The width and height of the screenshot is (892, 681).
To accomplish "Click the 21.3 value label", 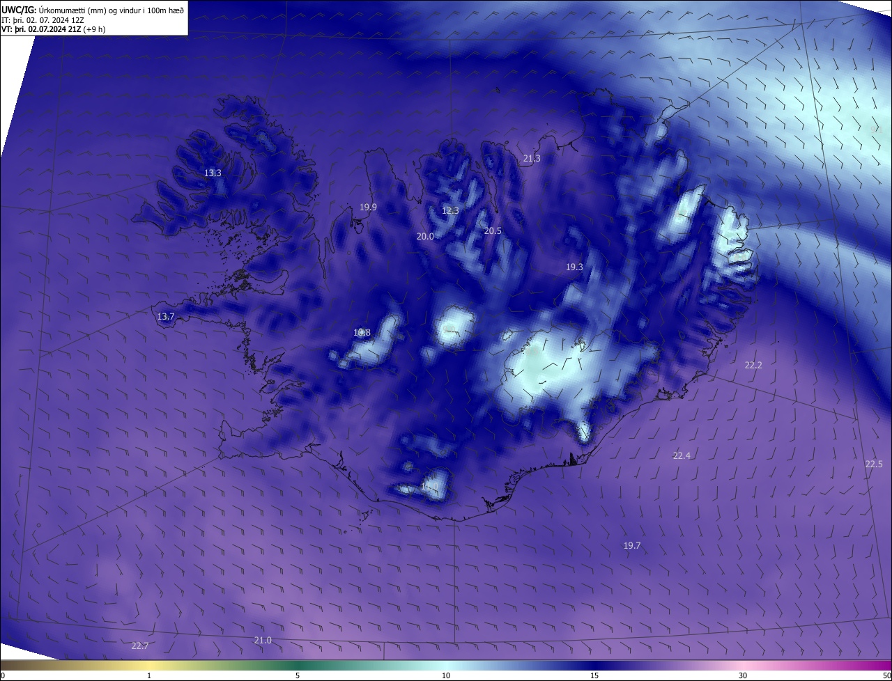I will [532, 158].
